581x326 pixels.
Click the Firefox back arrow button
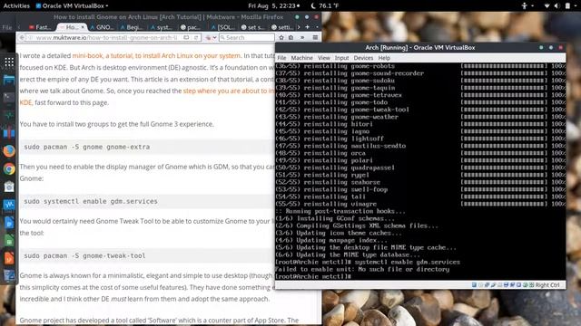tap(22, 37)
